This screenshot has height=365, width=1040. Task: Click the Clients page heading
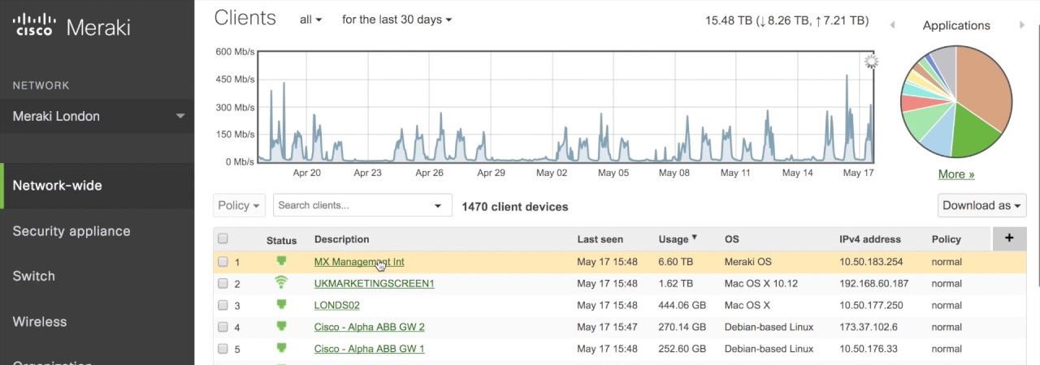click(245, 18)
